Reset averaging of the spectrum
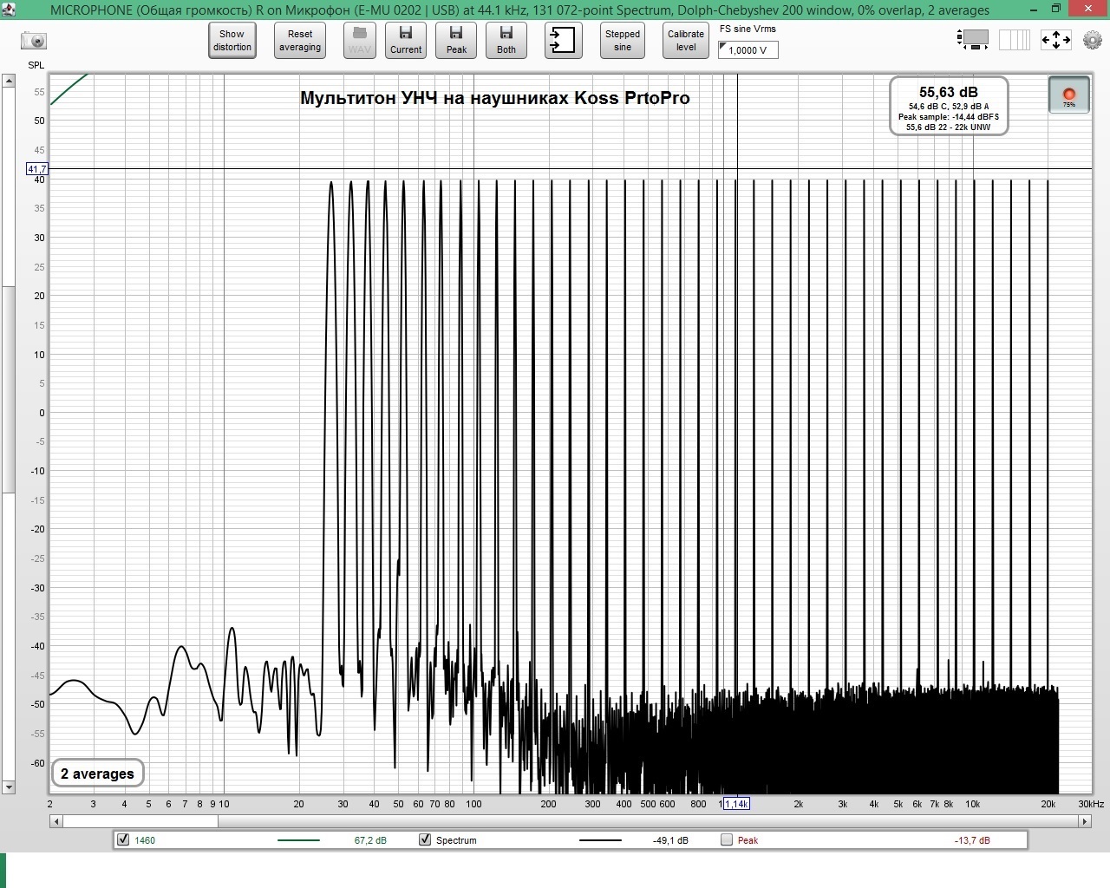This screenshot has height=888, width=1110. 300,41
